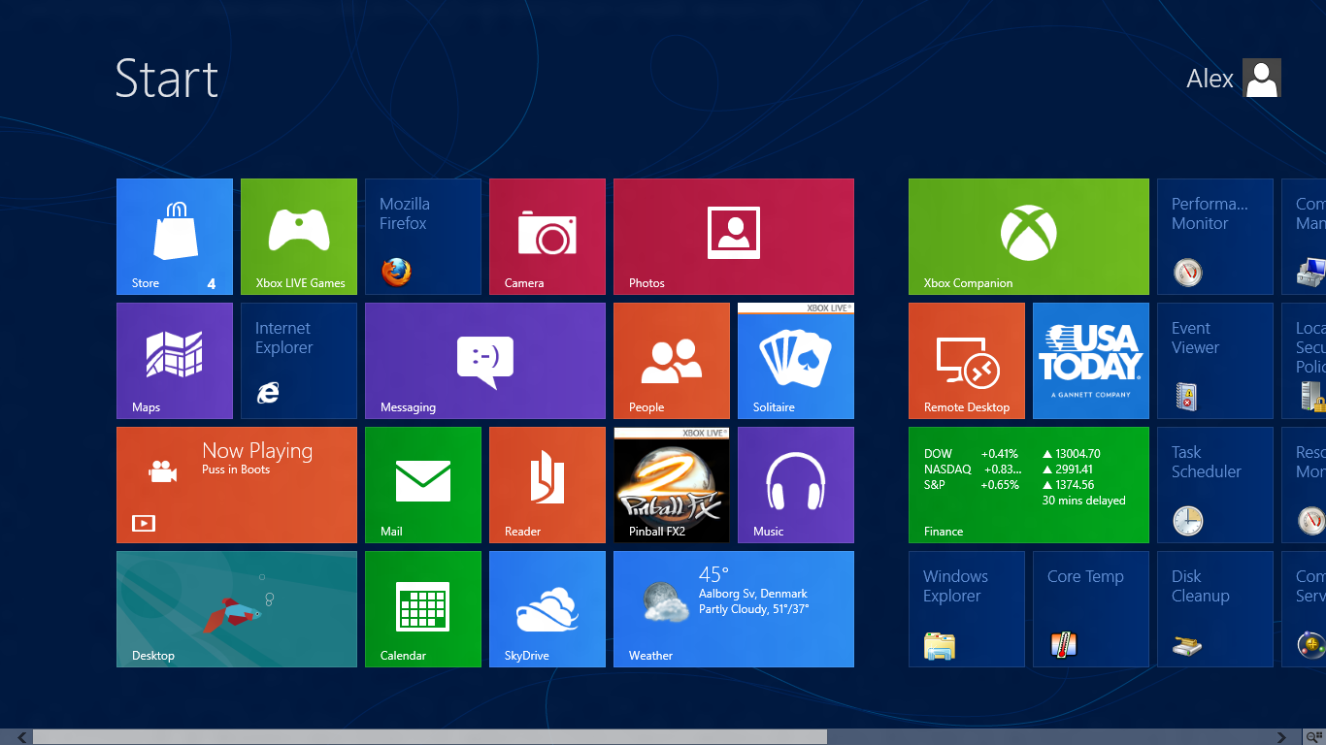Launch Xbox LIVE Games tile
Screen dimensions: 1326x745
(299, 237)
